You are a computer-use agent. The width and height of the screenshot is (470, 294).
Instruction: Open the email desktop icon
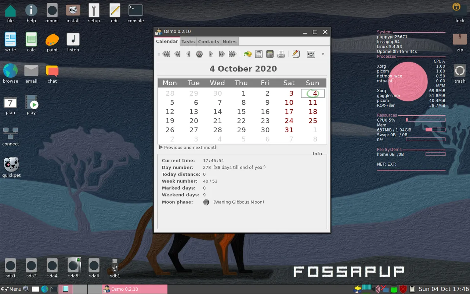[x=31, y=73]
